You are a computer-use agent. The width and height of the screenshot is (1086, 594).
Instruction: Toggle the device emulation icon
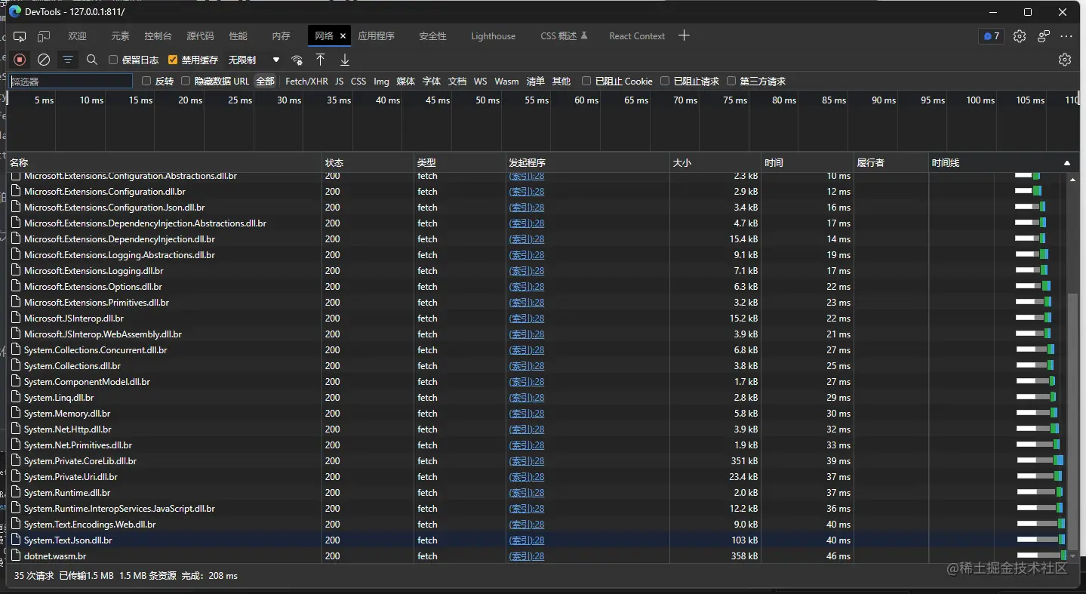pyautogui.click(x=44, y=36)
